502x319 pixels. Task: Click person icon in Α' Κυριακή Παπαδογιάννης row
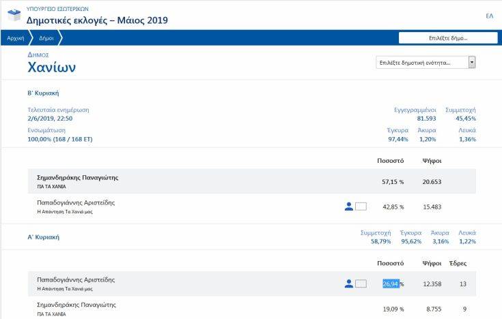[x=349, y=284]
